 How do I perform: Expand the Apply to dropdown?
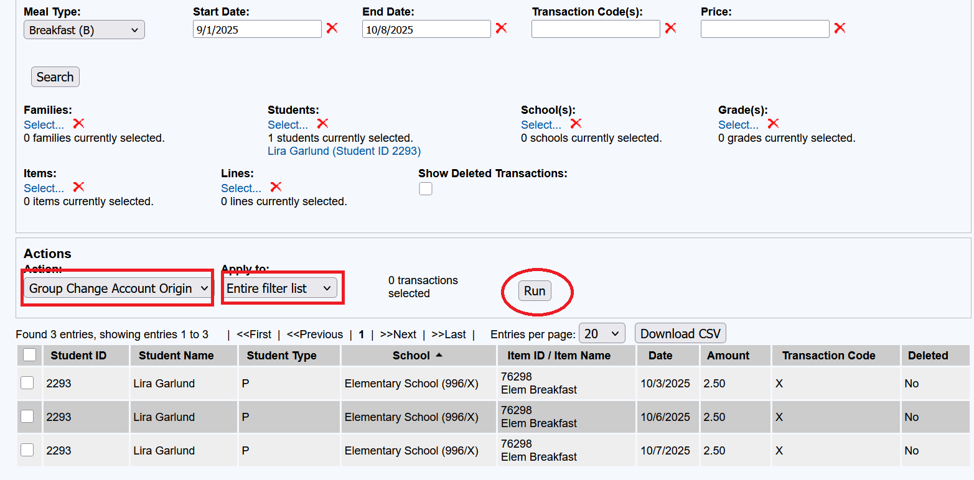[279, 288]
